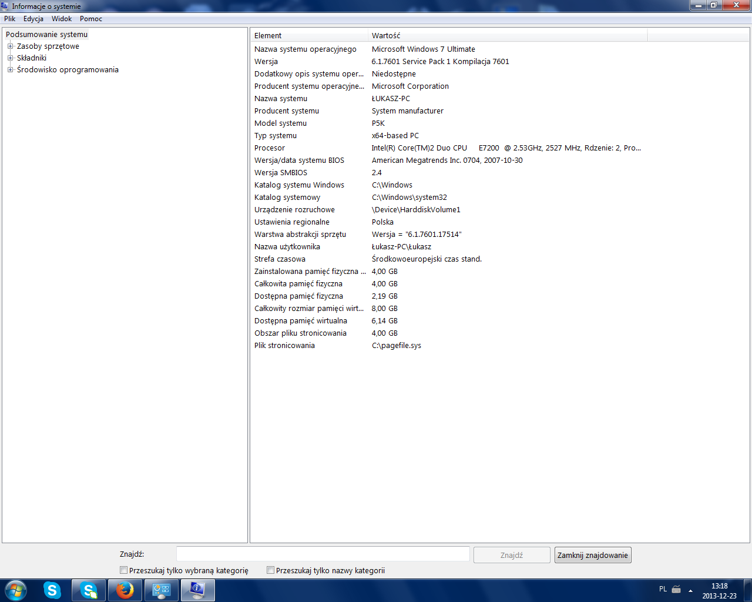752x602 pixels.
Task: Click the keyboard icon in the tray
Action: (676, 589)
